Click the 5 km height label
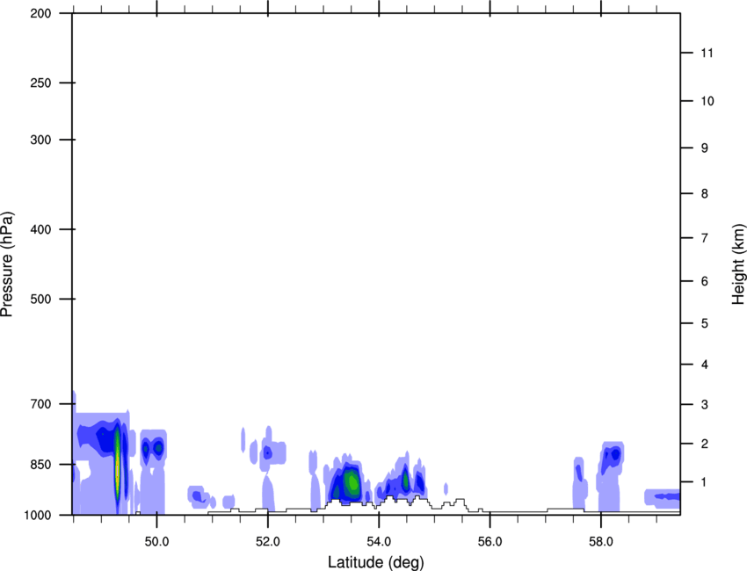The width and height of the screenshot is (747, 571). click(705, 324)
